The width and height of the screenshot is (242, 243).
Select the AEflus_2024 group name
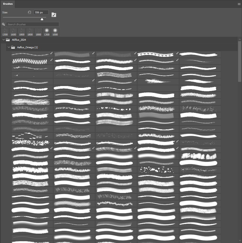pos(19,40)
